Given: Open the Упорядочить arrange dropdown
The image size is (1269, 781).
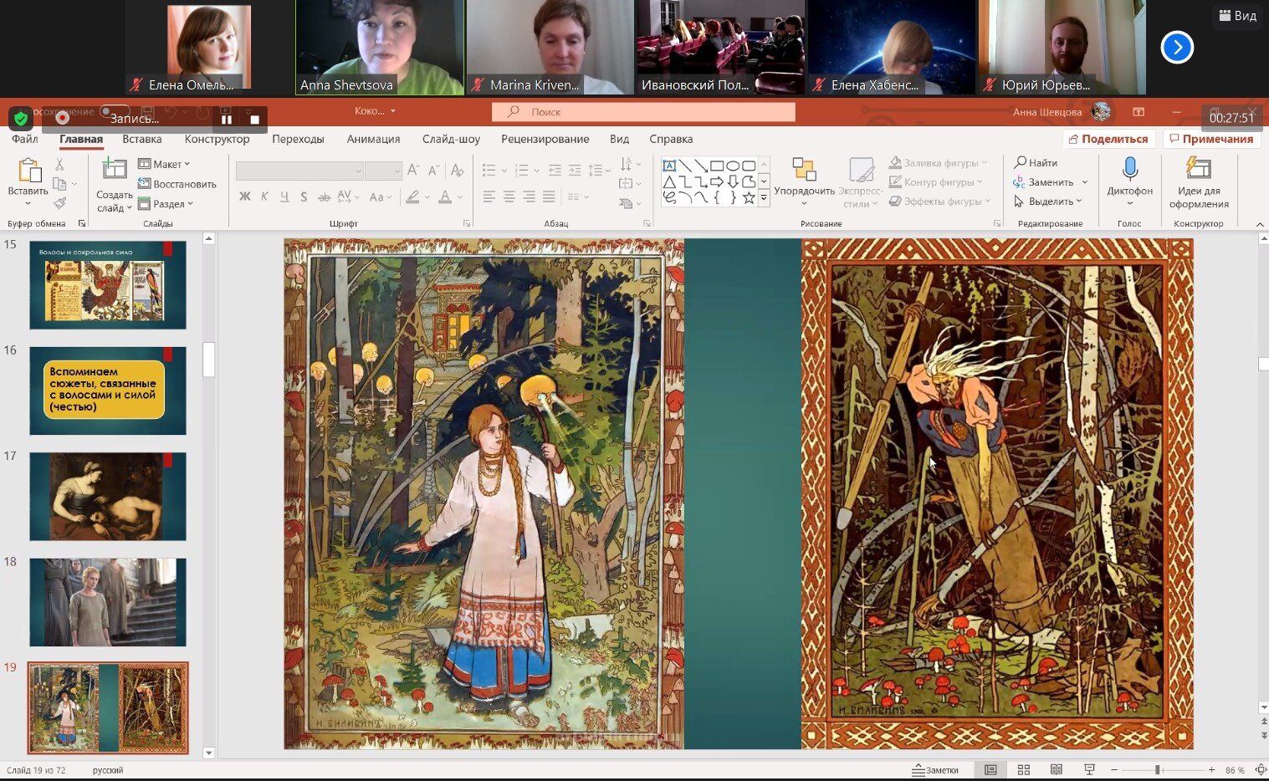Looking at the screenshot, I should pyautogui.click(x=804, y=181).
